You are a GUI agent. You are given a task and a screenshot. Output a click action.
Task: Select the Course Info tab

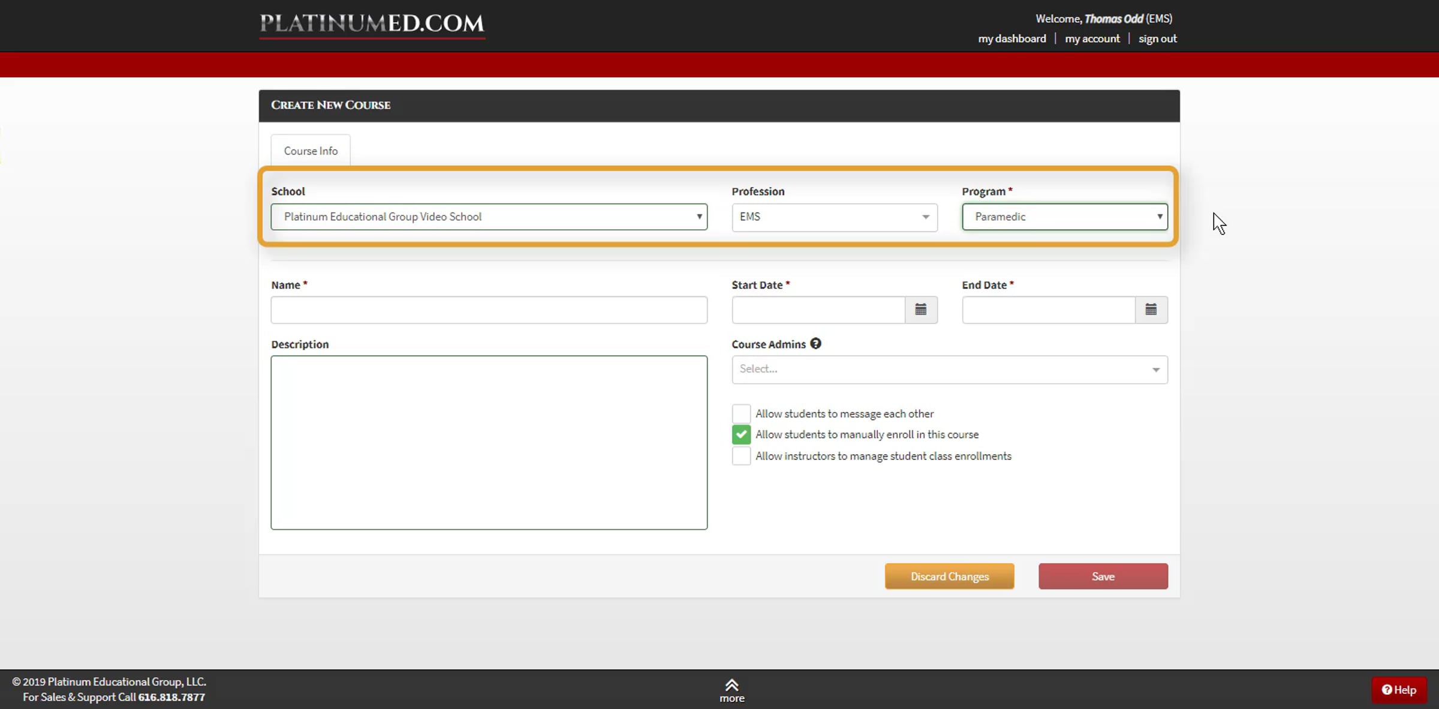[x=311, y=151]
